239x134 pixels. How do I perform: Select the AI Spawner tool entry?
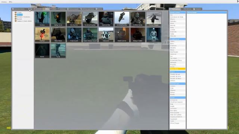click(178, 100)
